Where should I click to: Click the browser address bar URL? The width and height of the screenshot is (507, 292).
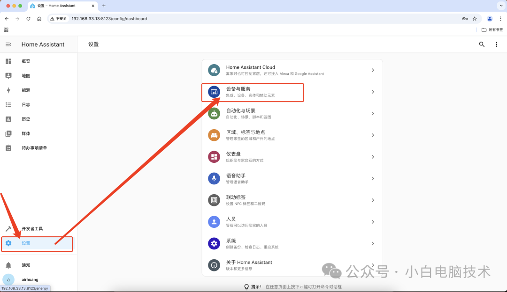point(109,19)
